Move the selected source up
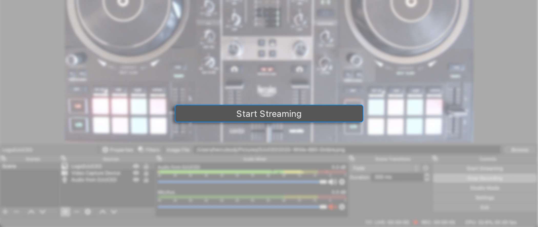538x227 pixels. (x=102, y=212)
